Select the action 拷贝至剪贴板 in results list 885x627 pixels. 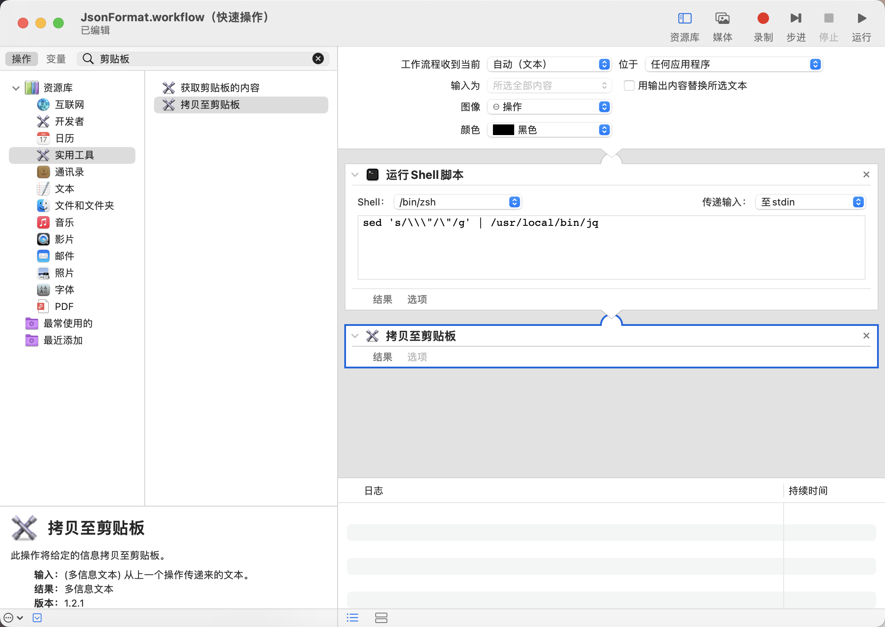[241, 104]
